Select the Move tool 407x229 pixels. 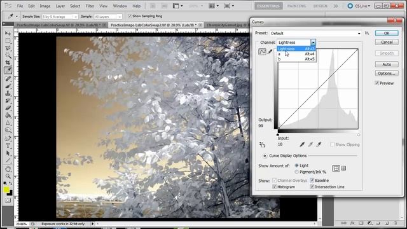(8, 34)
